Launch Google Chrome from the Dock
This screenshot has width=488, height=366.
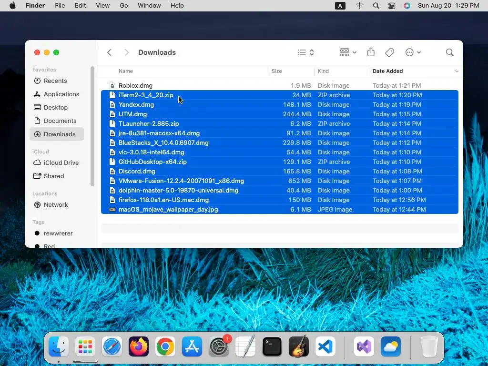(165, 346)
